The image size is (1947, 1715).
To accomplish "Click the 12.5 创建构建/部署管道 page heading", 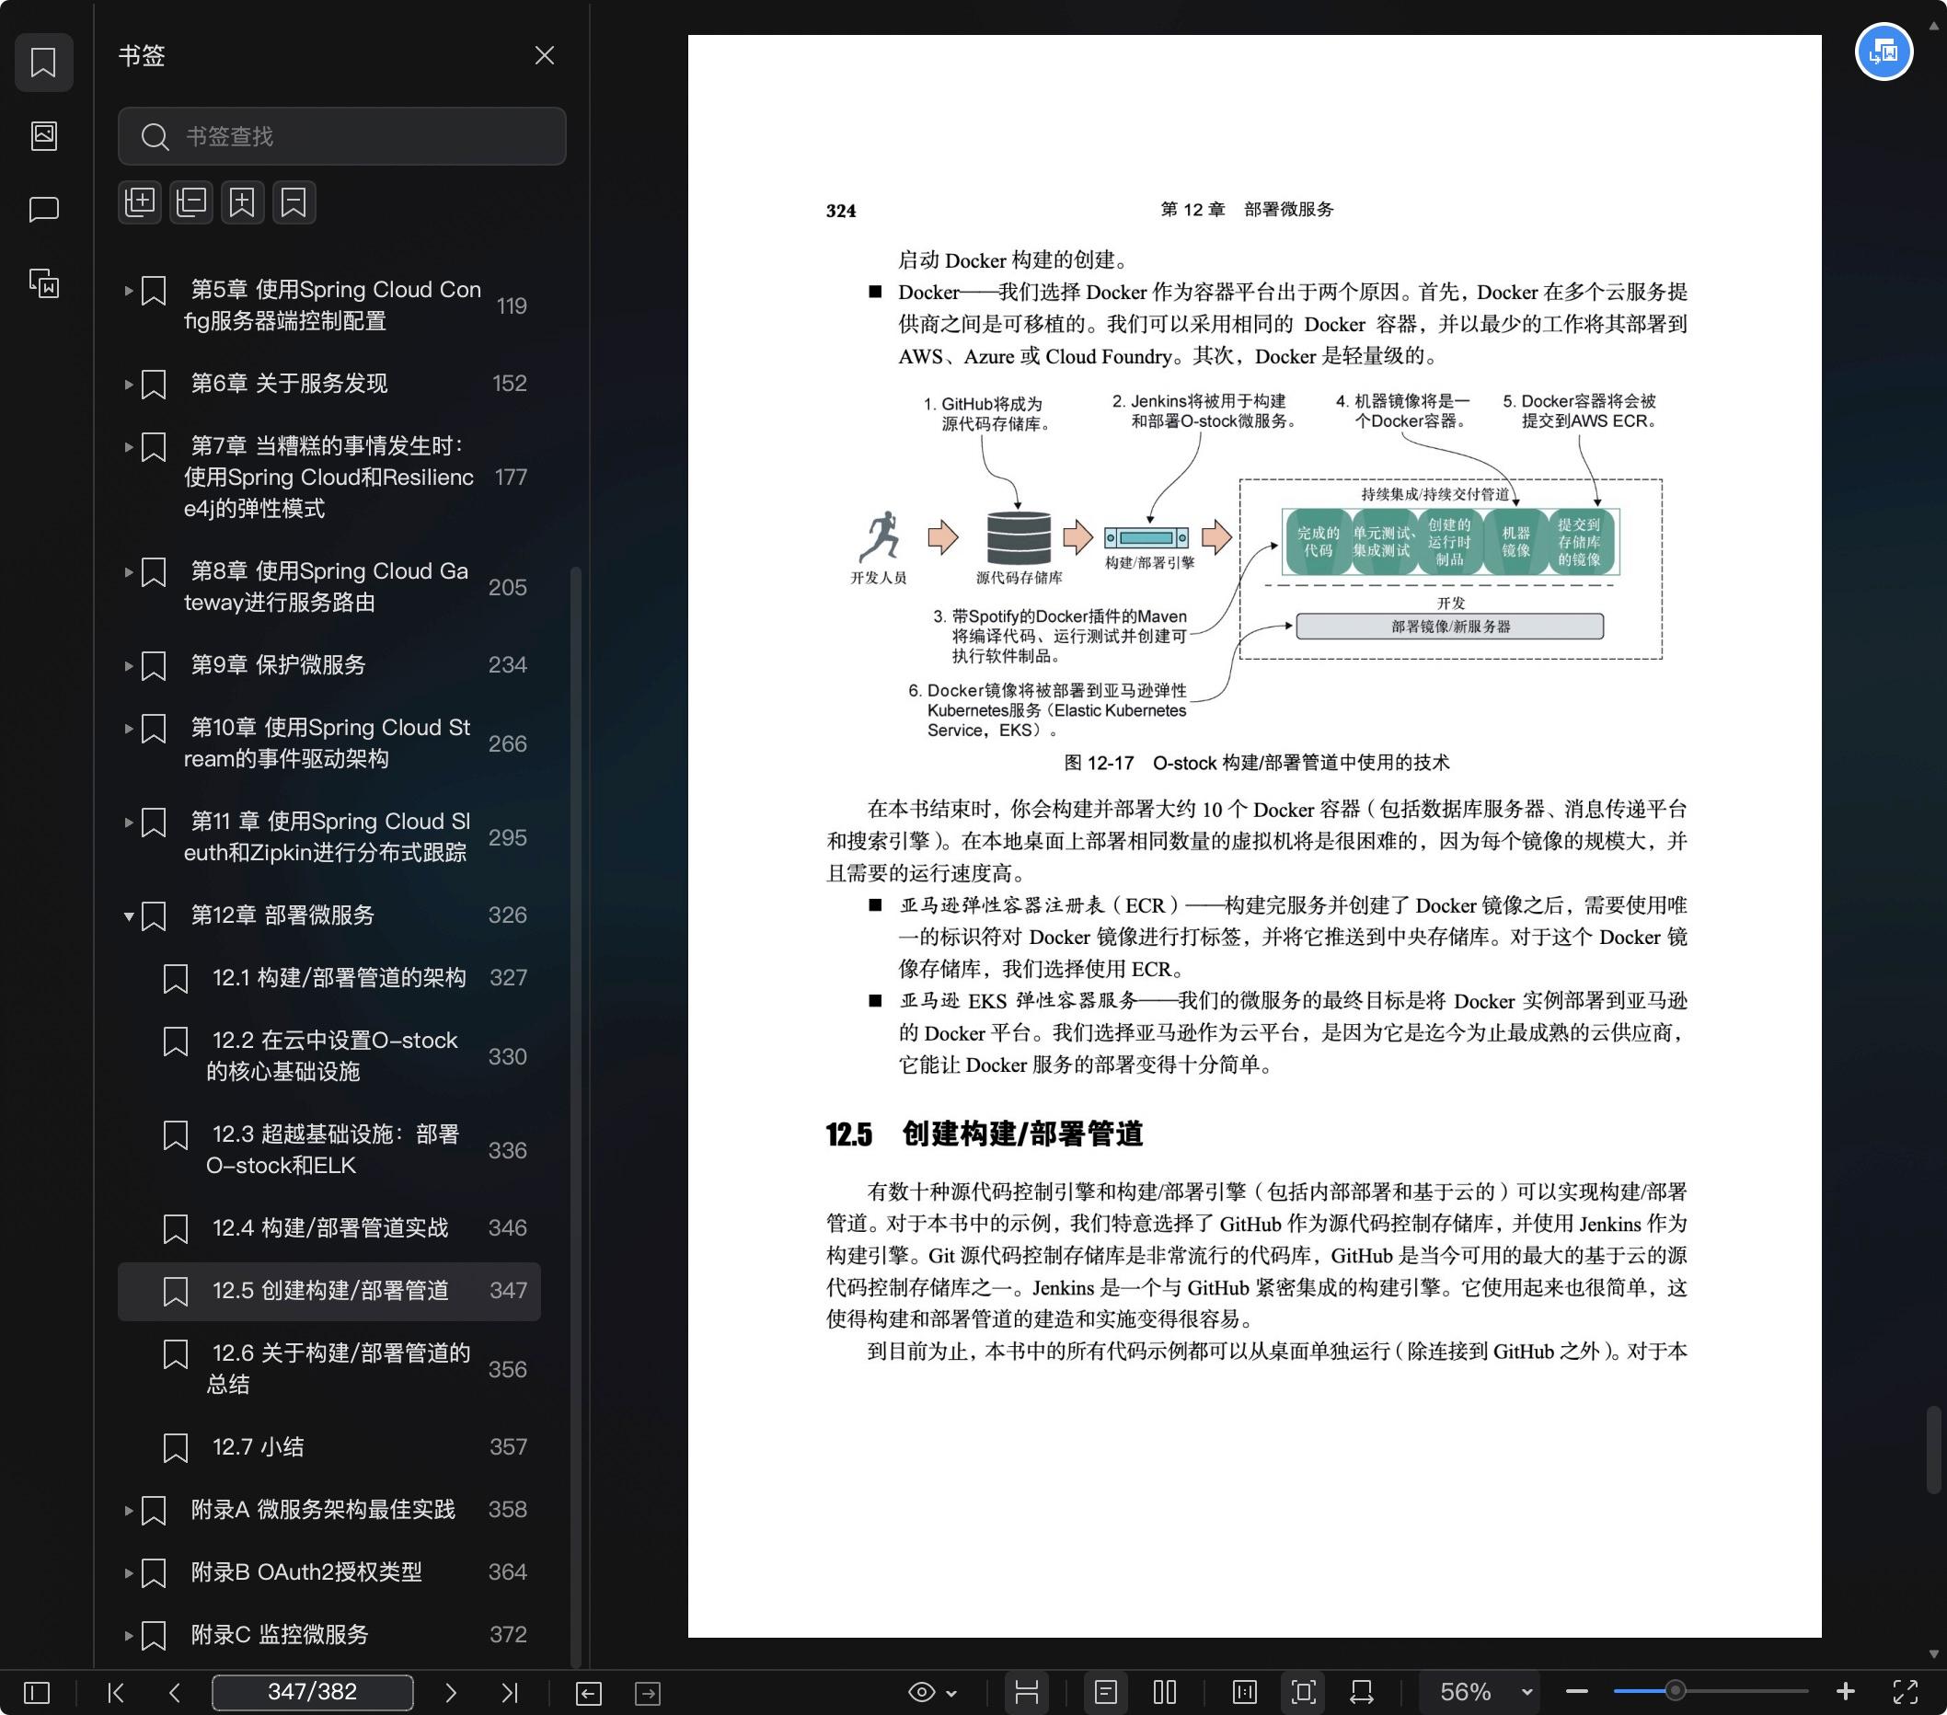I will coord(984,1134).
